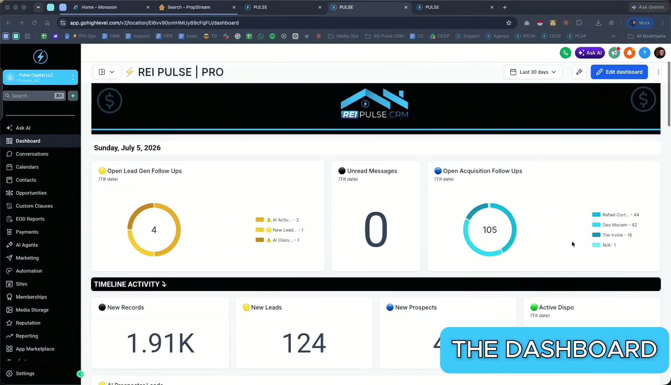Screen dimensions: 671x385
Task: Click the dashboard magic wand icon
Action: [579, 72]
